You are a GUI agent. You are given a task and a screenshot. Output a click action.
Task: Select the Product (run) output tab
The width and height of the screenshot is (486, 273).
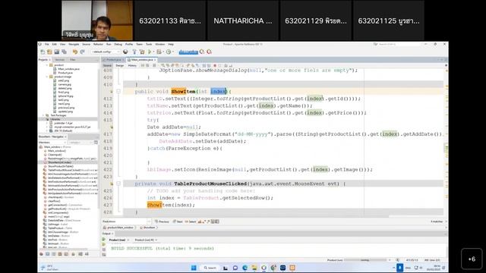tap(117, 240)
